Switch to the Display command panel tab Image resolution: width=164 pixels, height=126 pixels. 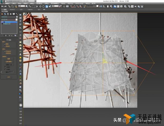[14, 14]
